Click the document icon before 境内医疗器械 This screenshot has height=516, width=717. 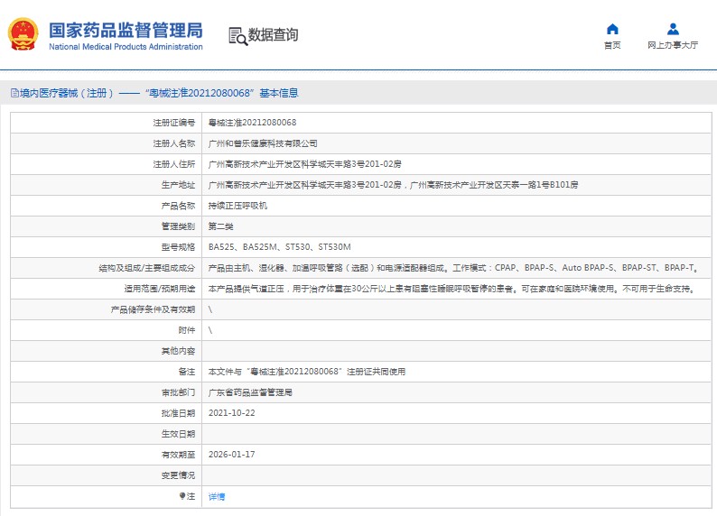14,93
